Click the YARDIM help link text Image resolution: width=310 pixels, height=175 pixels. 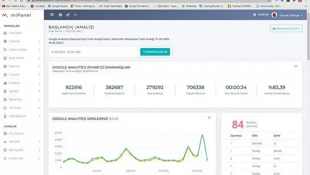[x=263, y=15]
